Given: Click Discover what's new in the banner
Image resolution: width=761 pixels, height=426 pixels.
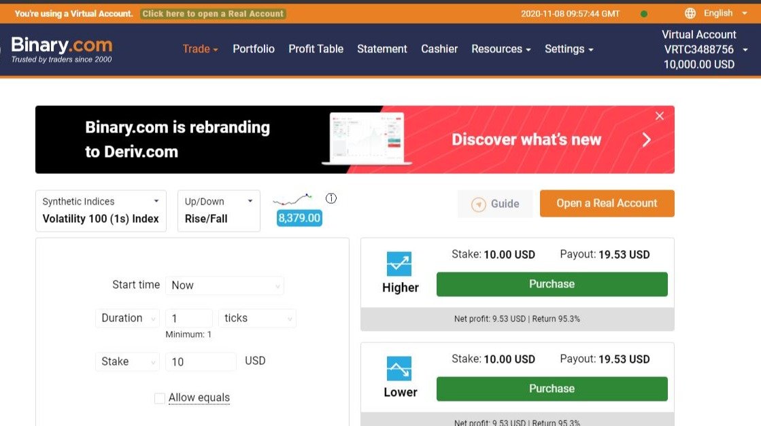Looking at the screenshot, I should (x=526, y=139).
